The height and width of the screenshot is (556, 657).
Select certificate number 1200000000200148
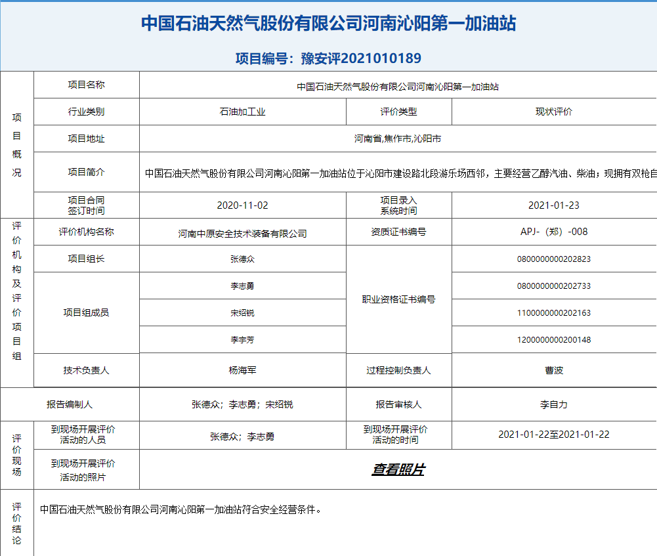554,340
